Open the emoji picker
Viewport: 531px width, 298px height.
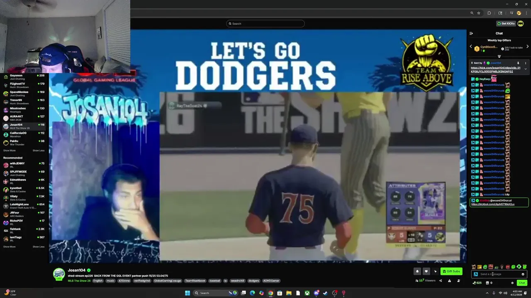[523, 274]
